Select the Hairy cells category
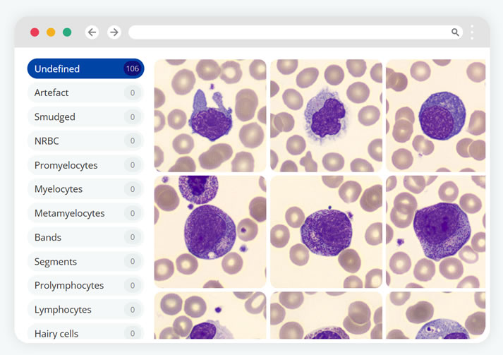The image size is (503, 355). (x=85, y=333)
